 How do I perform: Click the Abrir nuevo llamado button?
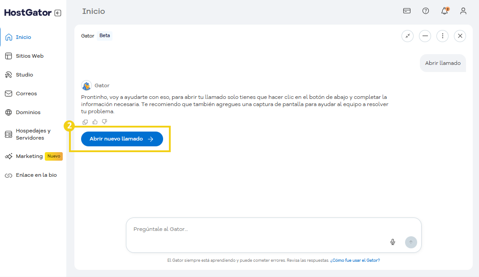tap(122, 139)
